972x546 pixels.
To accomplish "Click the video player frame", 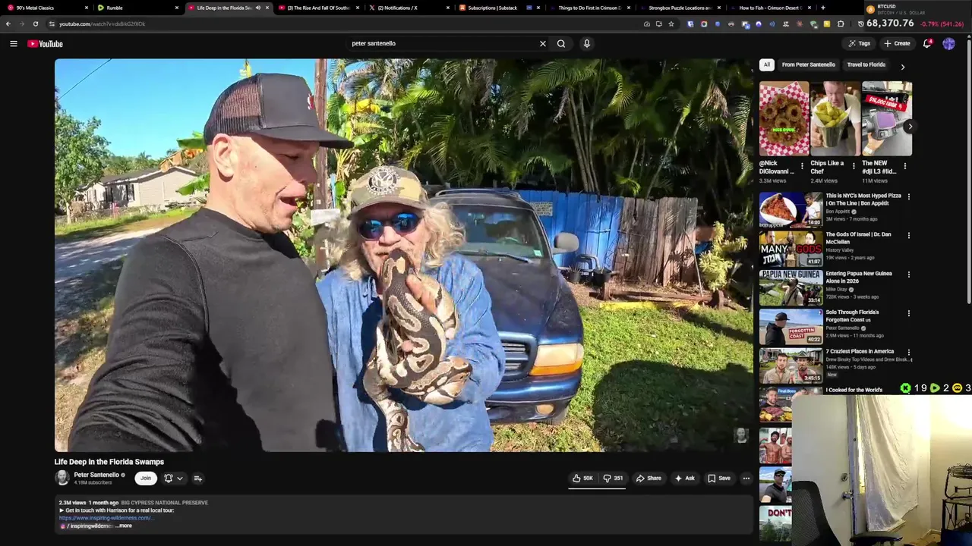I will [403, 255].
